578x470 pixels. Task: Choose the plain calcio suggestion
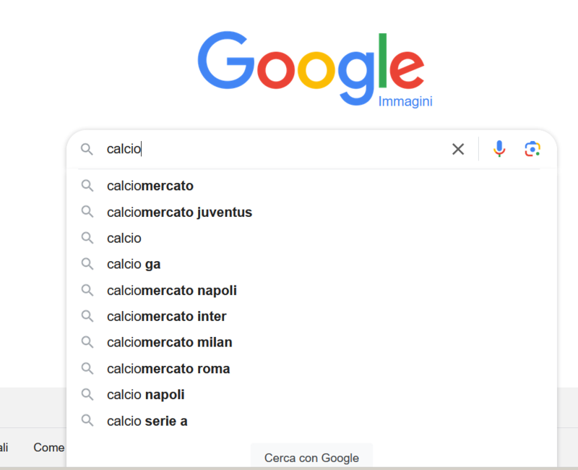(x=311, y=238)
